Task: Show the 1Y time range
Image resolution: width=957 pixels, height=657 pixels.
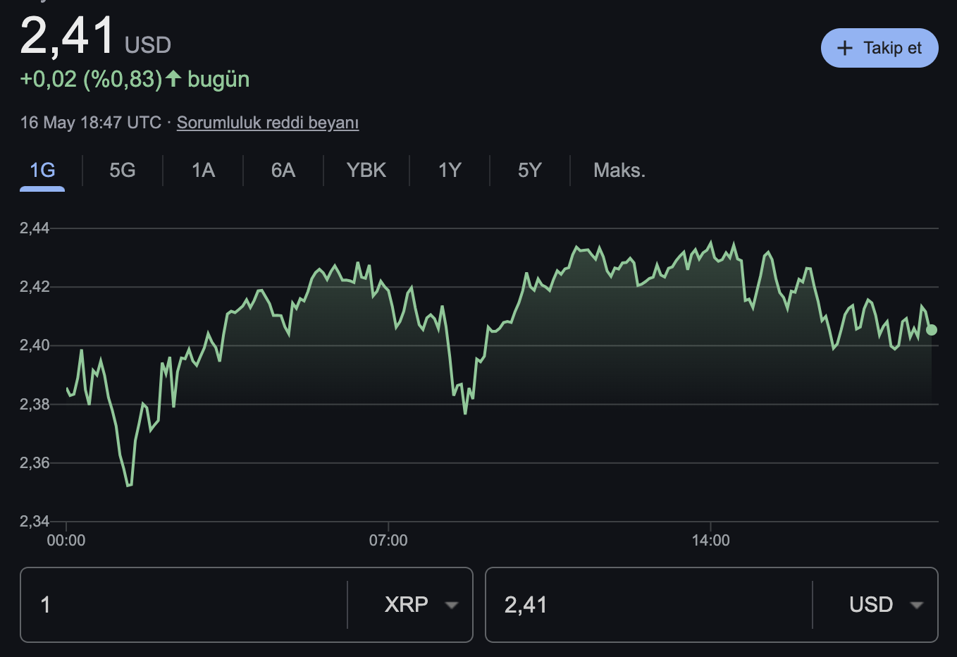Action: point(450,171)
